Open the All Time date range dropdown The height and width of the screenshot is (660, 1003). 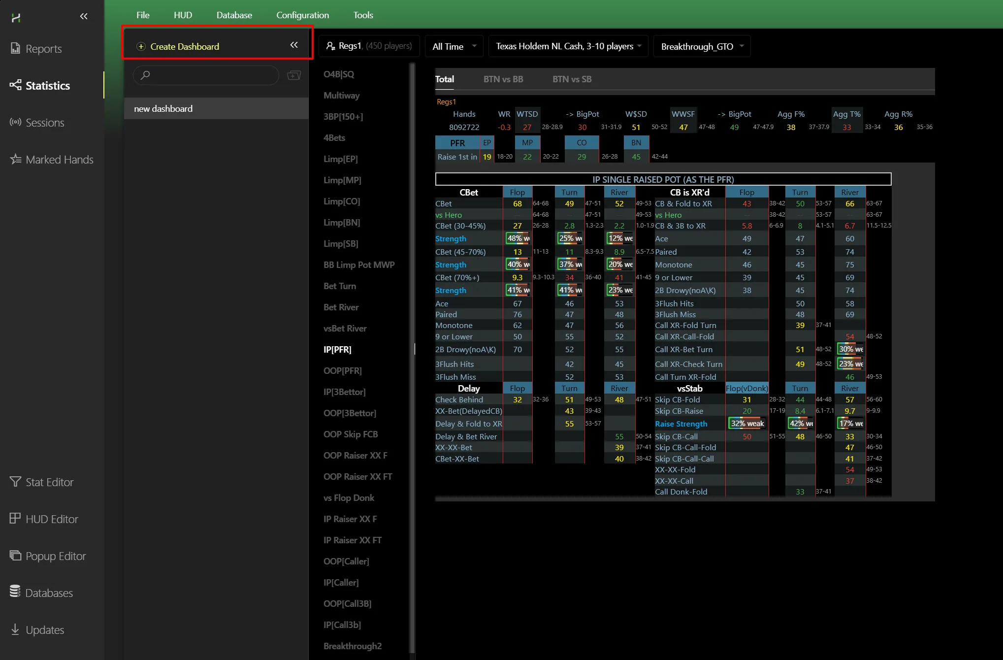pyautogui.click(x=453, y=46)
